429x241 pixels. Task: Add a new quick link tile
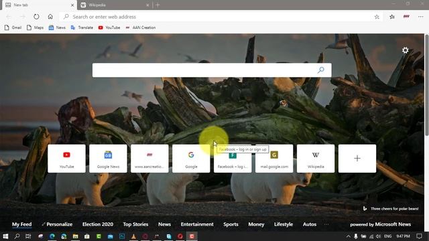(357, 159)
